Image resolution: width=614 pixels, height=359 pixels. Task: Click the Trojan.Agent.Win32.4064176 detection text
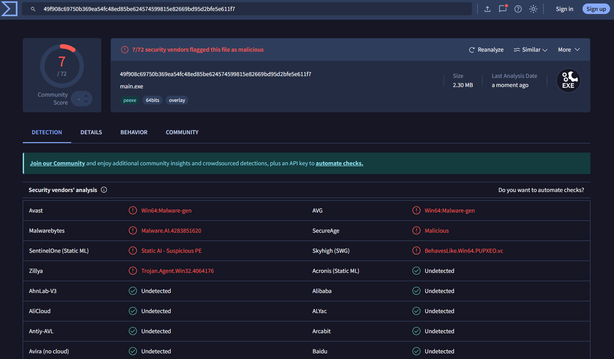177,271
